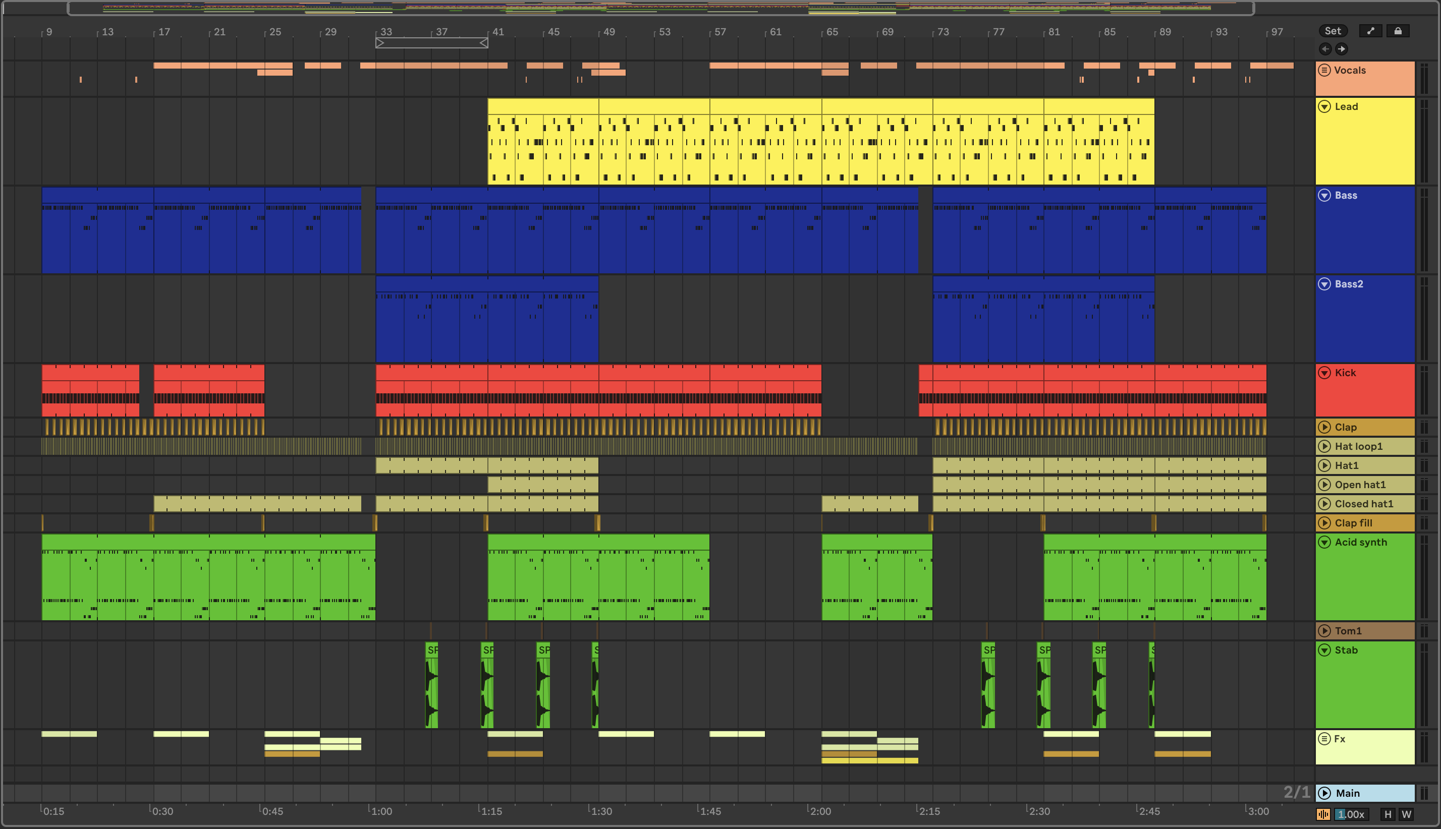Unfold the Clap track arrow

point(1325,427)
